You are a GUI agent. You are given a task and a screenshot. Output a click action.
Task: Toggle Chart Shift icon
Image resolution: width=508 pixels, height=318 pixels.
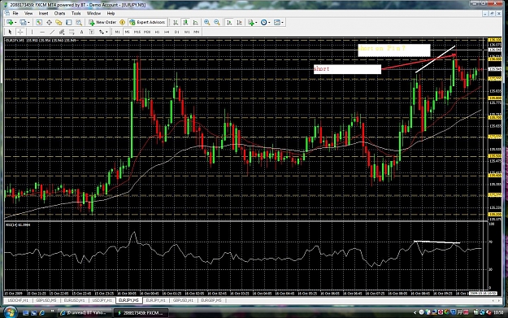click(x=239, y=23)
